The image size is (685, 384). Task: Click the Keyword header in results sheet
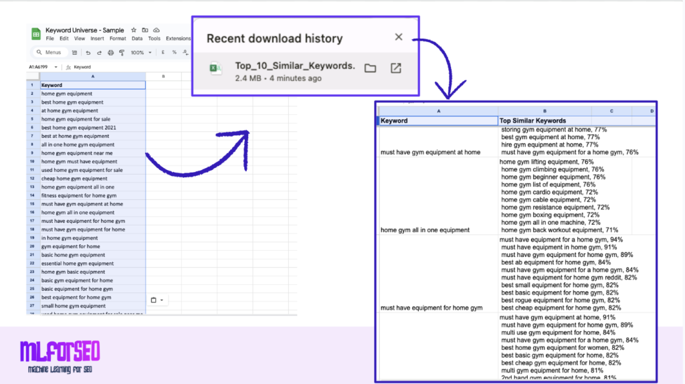click(437, 121)
